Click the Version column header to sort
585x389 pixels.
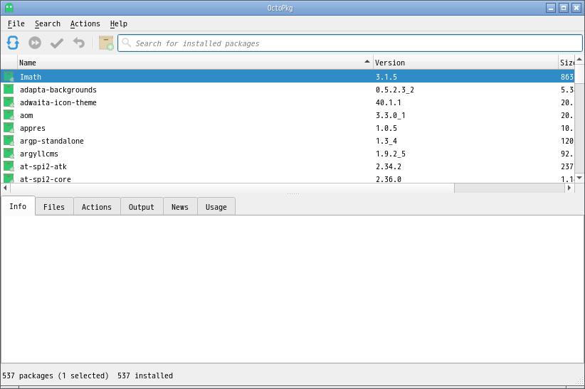pos(465,63)
